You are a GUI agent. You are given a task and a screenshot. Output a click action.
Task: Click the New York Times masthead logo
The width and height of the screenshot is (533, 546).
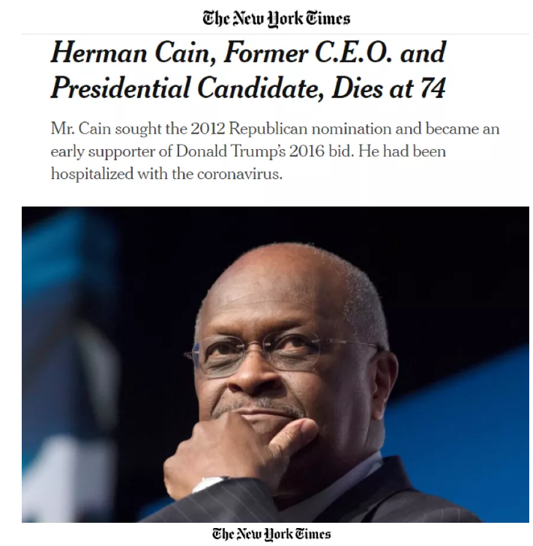pyautogui.click(x=277, y=19)
